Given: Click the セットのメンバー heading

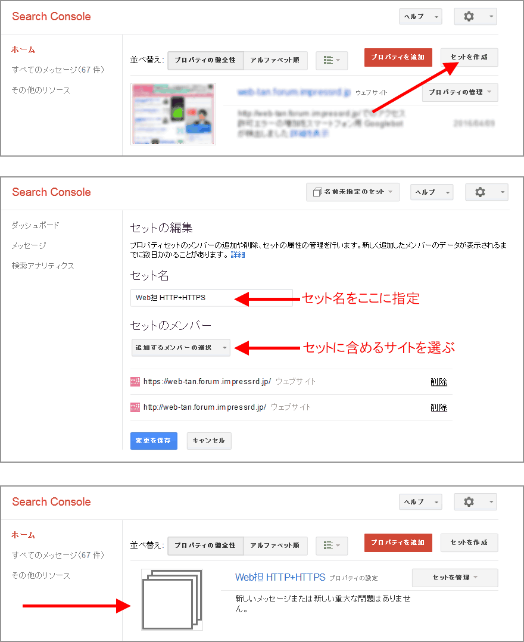Looking at the screenshot, I should 171,326.
